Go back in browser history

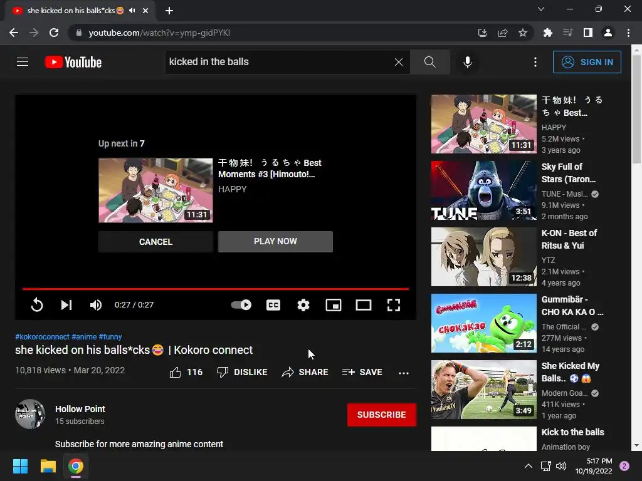point(14,33)
